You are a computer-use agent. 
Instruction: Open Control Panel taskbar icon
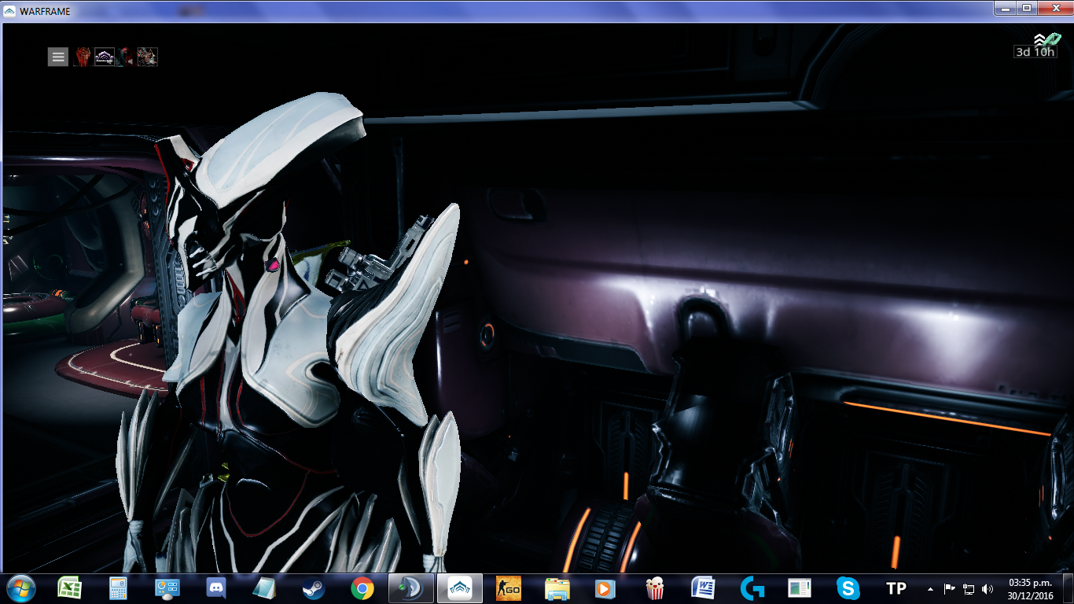click(x=167, y=588)
